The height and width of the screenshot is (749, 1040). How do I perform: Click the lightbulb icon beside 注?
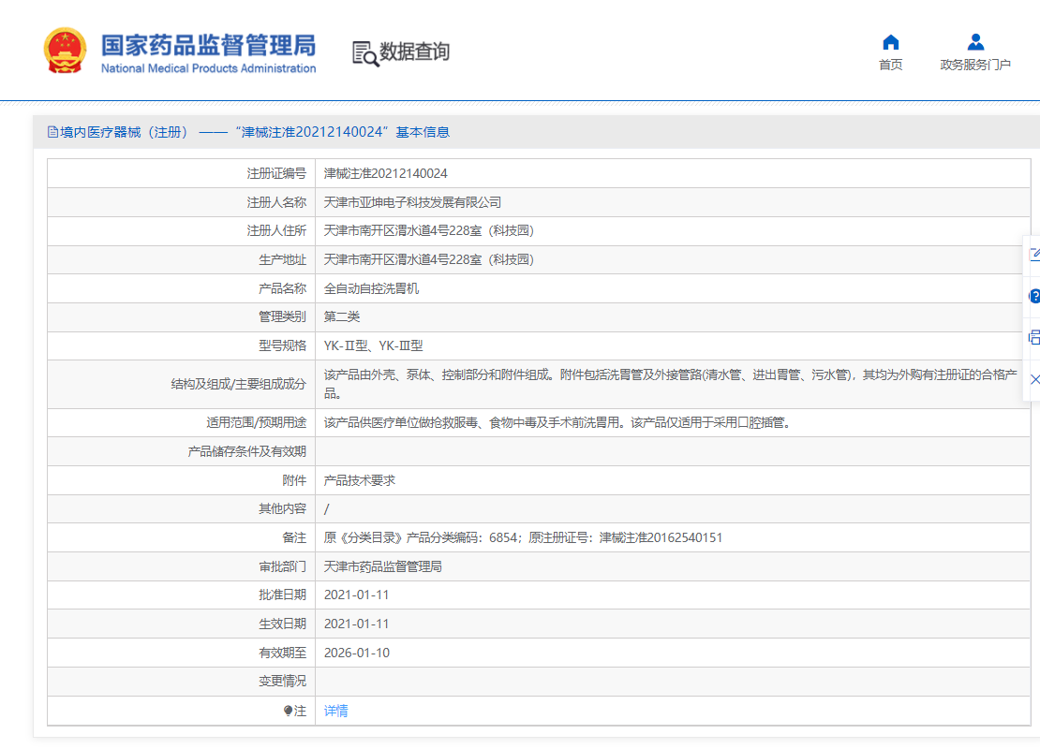coord(288,711)
